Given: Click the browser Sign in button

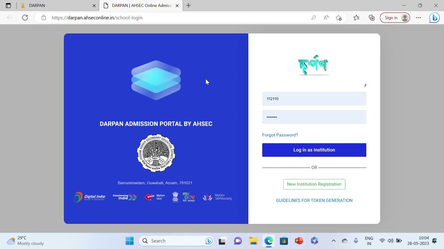Looking at the screenshot, I should coord(395,18).
